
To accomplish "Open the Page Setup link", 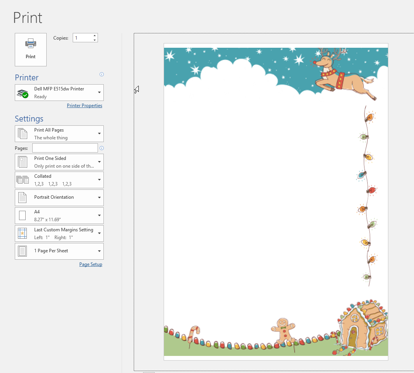I will tap(91, 264).
